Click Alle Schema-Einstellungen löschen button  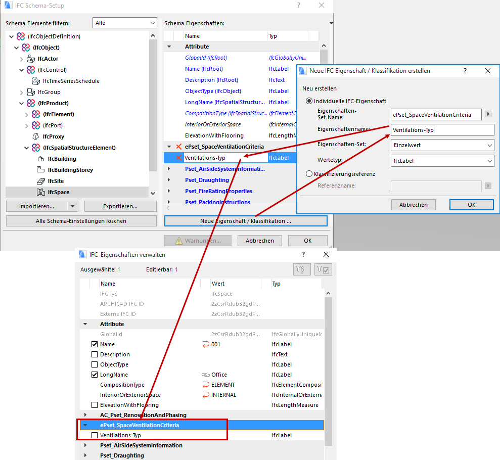click(81, 221)
